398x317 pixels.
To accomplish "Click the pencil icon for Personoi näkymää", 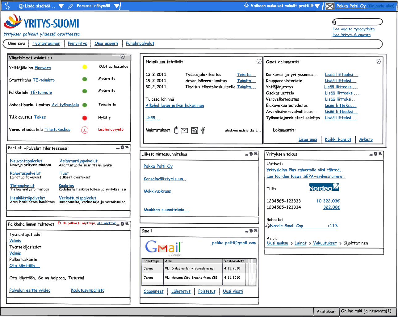I will pos(71,6).
